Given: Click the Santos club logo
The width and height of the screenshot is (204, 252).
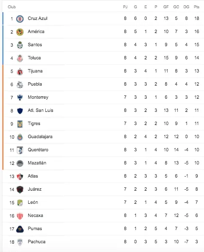Looking at the screenshot, I should (x=20, y=45).
